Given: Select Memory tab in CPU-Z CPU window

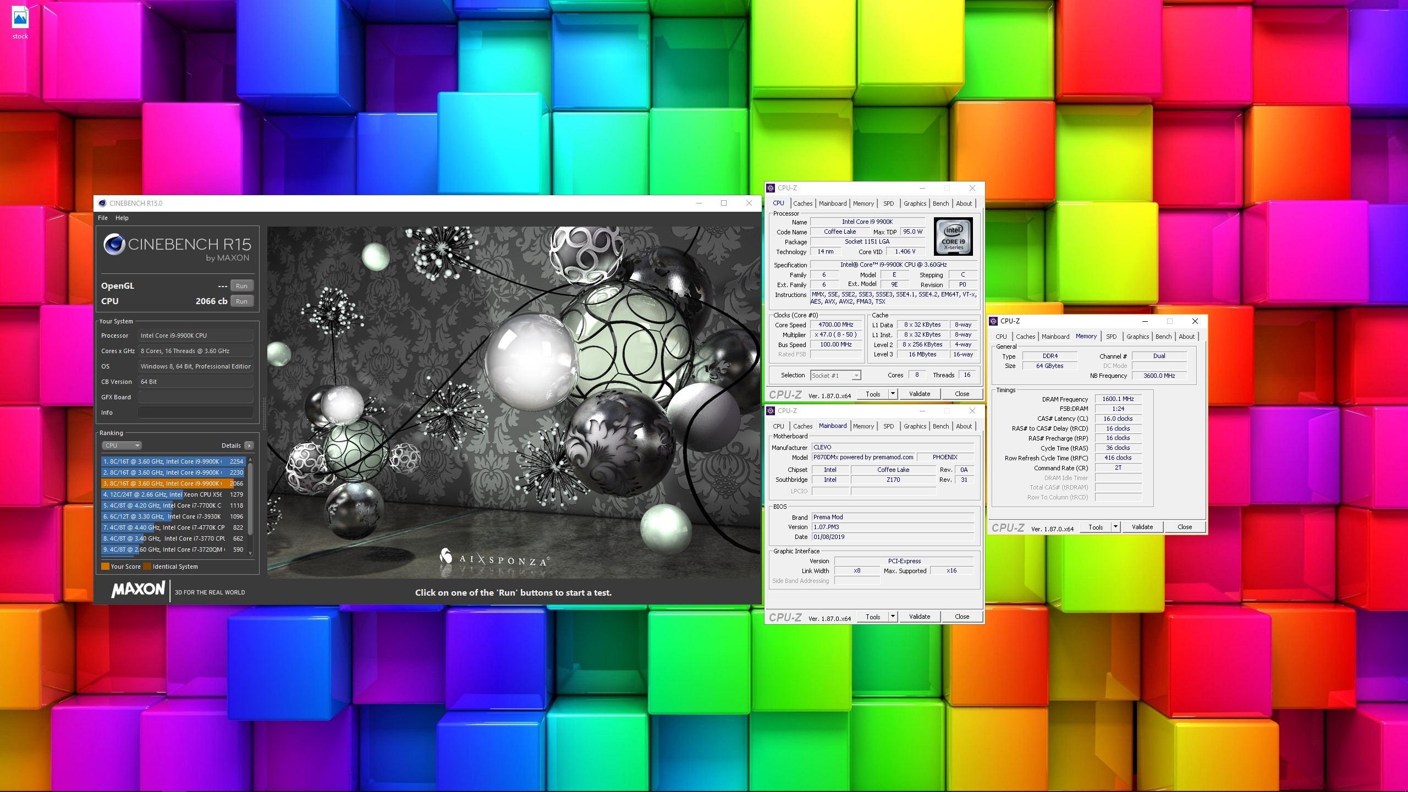Looking at the screenshot, I should tap(863, 204).
